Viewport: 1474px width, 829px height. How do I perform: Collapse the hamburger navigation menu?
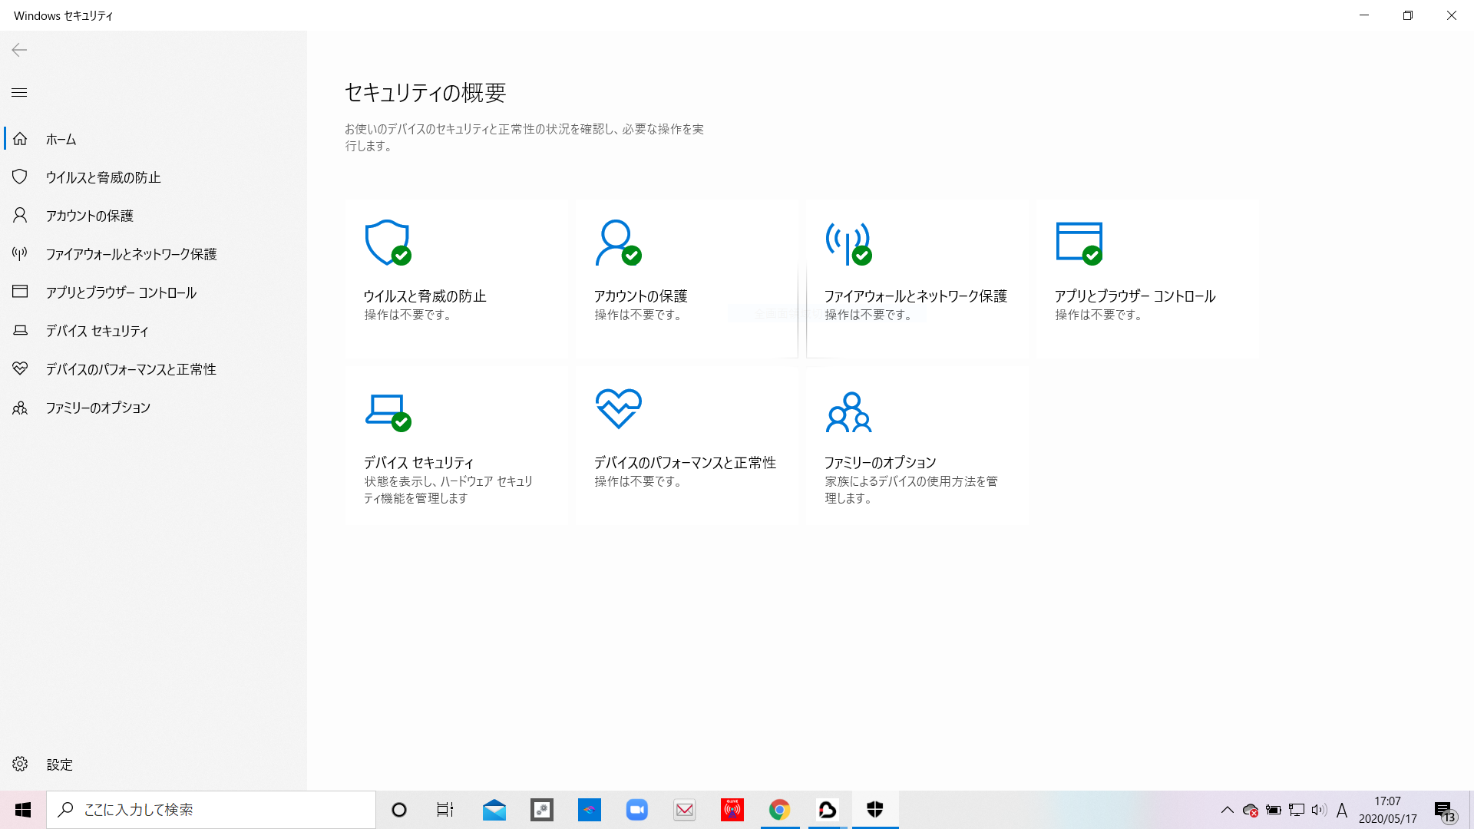tap(19, 93)
